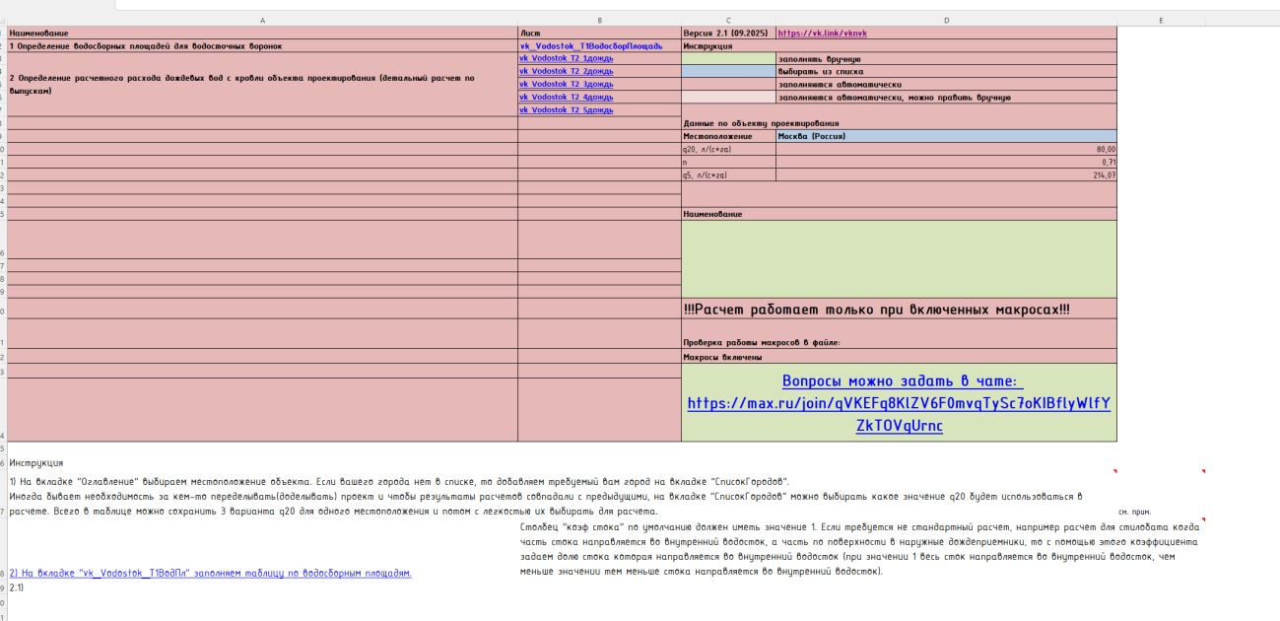Screen dimensions: 1280x621
Task: Select column B header
Action: tap(599, 21)
